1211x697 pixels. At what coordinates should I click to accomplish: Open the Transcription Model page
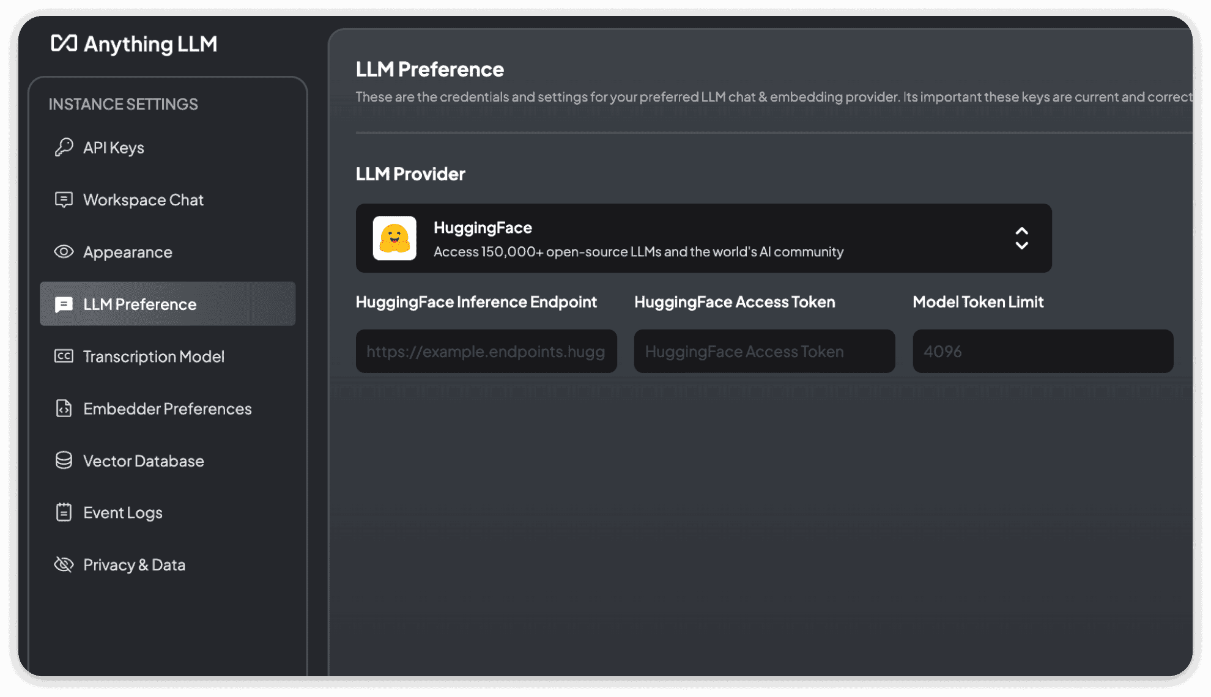tap(168, 356)
